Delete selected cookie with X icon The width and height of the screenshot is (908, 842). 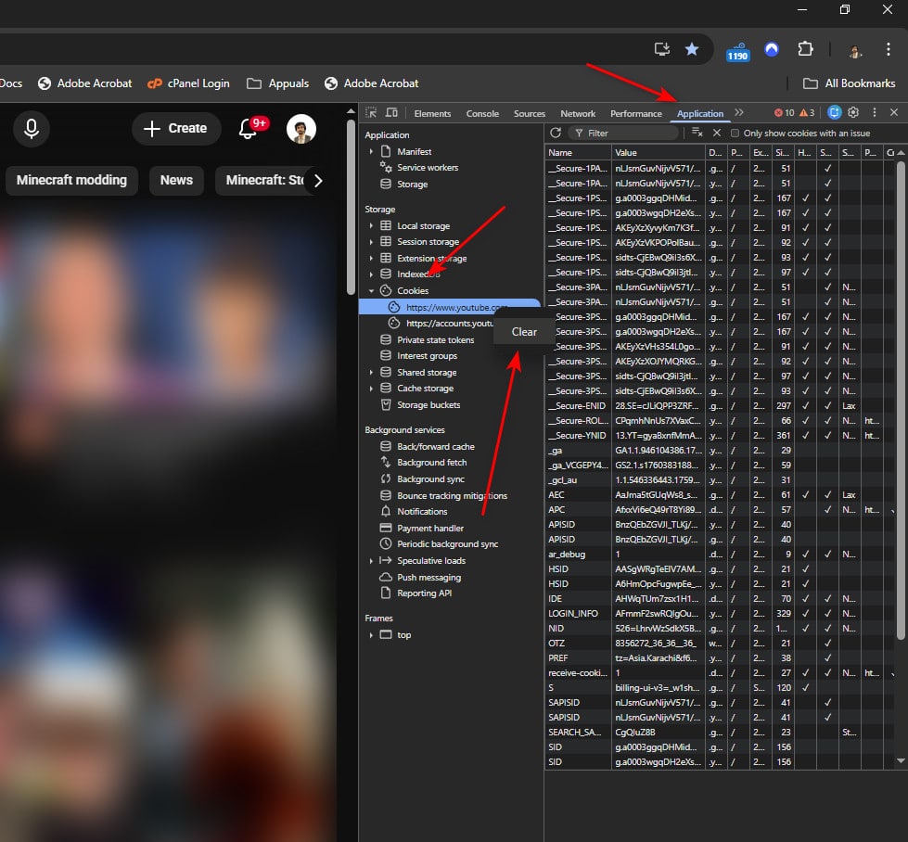click(x=716, y=133)
